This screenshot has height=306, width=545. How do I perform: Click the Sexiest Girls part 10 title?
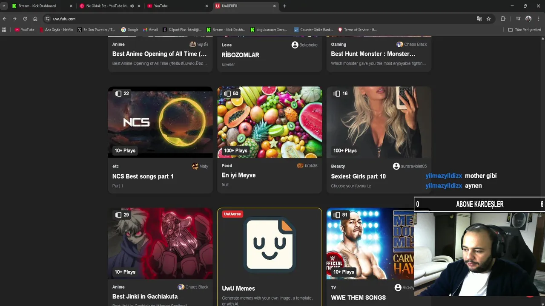pyautogui.click(x=358, y=176)
